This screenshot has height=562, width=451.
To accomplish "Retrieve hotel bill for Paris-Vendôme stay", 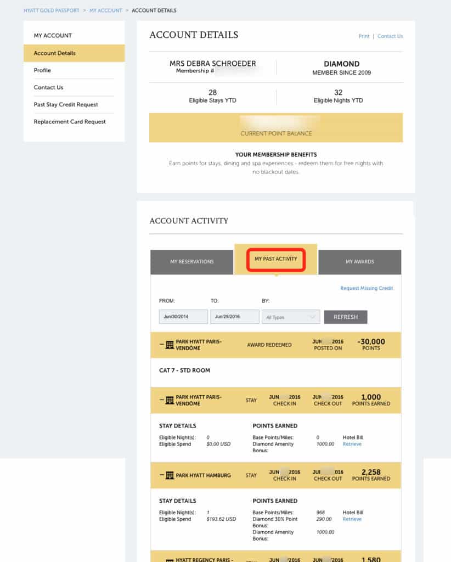I will pos(352,444).
